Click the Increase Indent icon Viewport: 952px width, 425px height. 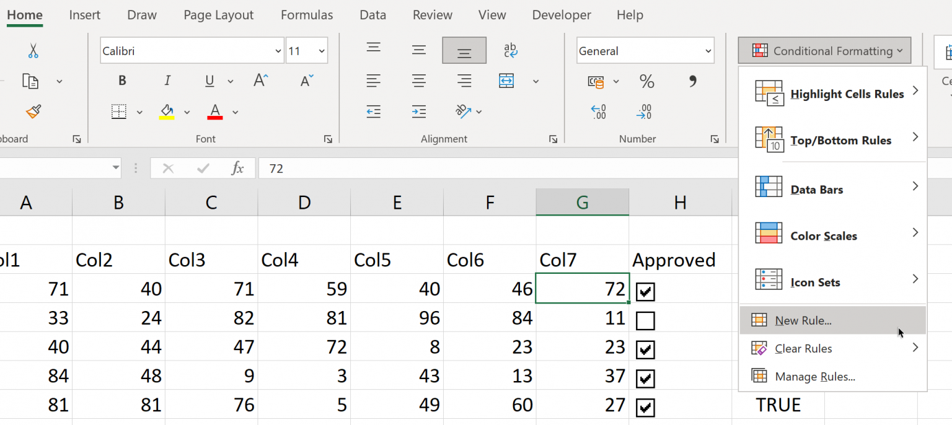[x=419, y=112]
